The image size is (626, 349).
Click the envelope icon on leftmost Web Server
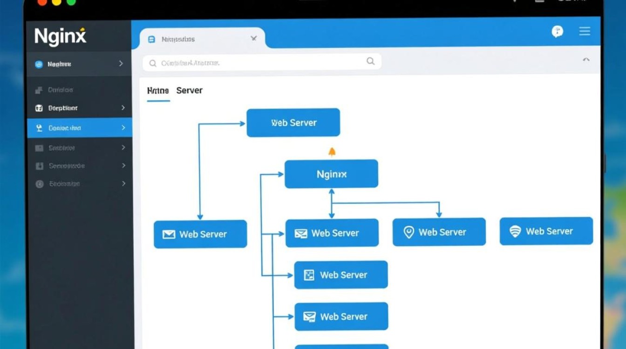click(168, 235)
